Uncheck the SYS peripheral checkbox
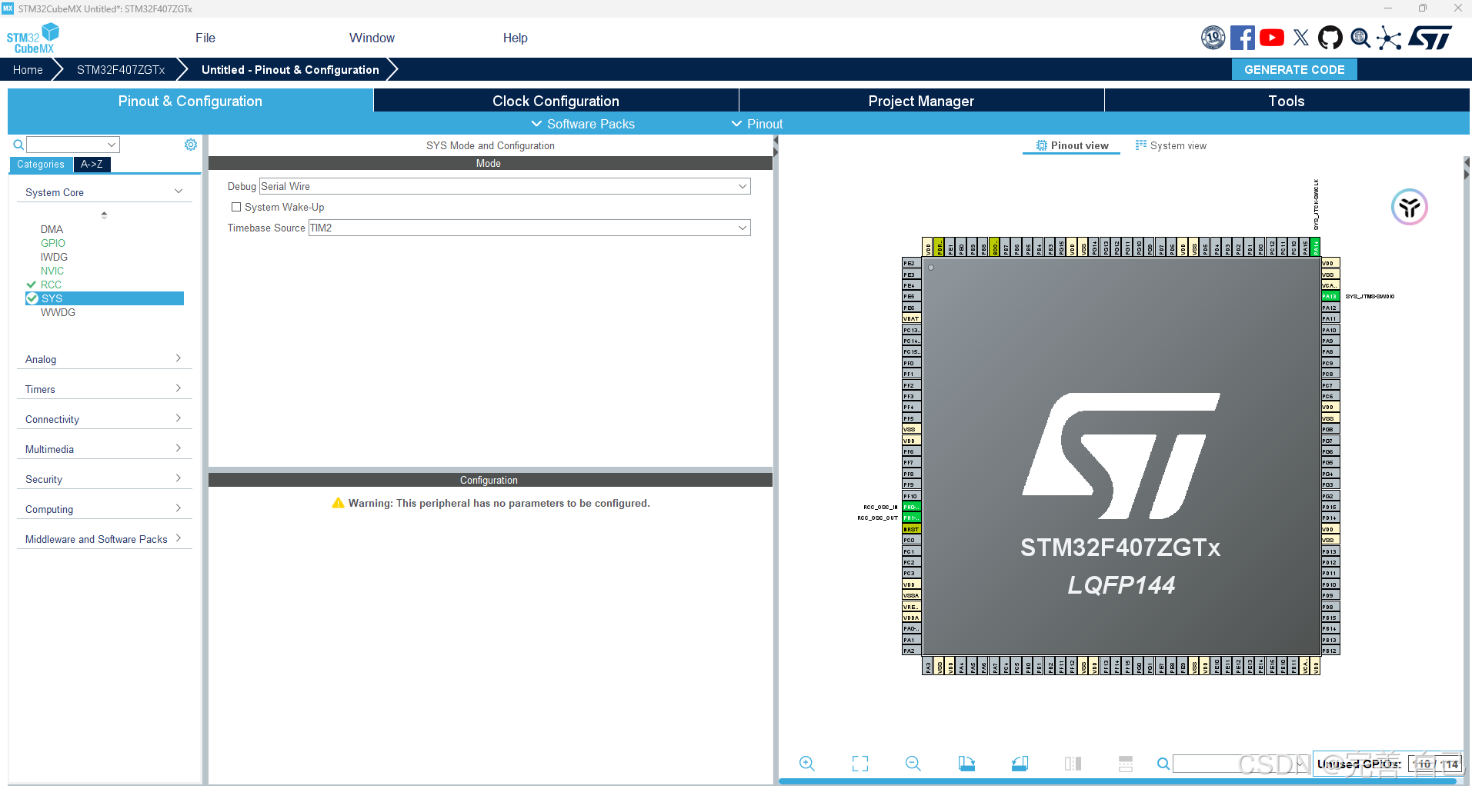1472x789 pixels. (32, 298)
